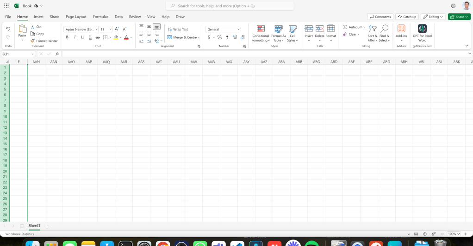Viewport: 473px width, 246px height.
Task: Open the Add-ins menu
Action: pos(401,33)
